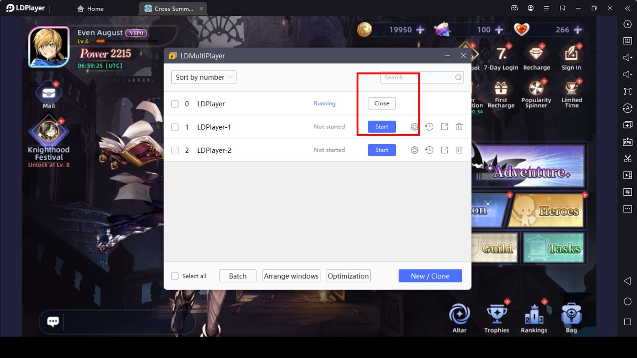Open the Rankings icon
The width and height of the screenshot is (637, 358).
point(534,318)
